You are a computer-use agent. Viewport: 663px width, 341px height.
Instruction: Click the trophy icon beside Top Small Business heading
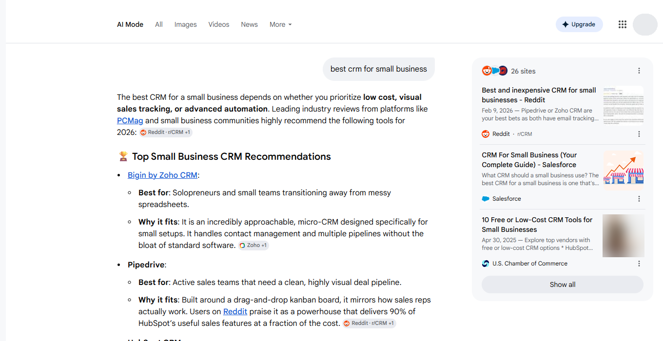pyautogui.click(x=123, y=156)
